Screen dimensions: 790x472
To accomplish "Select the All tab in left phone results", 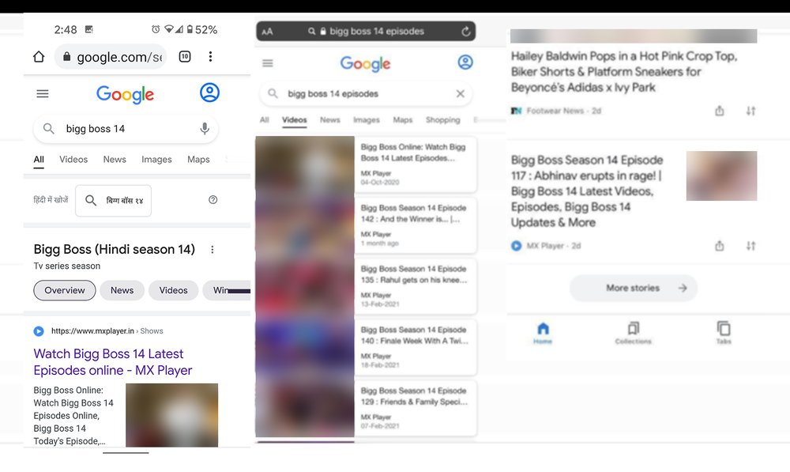I will [x=39, y=160].
